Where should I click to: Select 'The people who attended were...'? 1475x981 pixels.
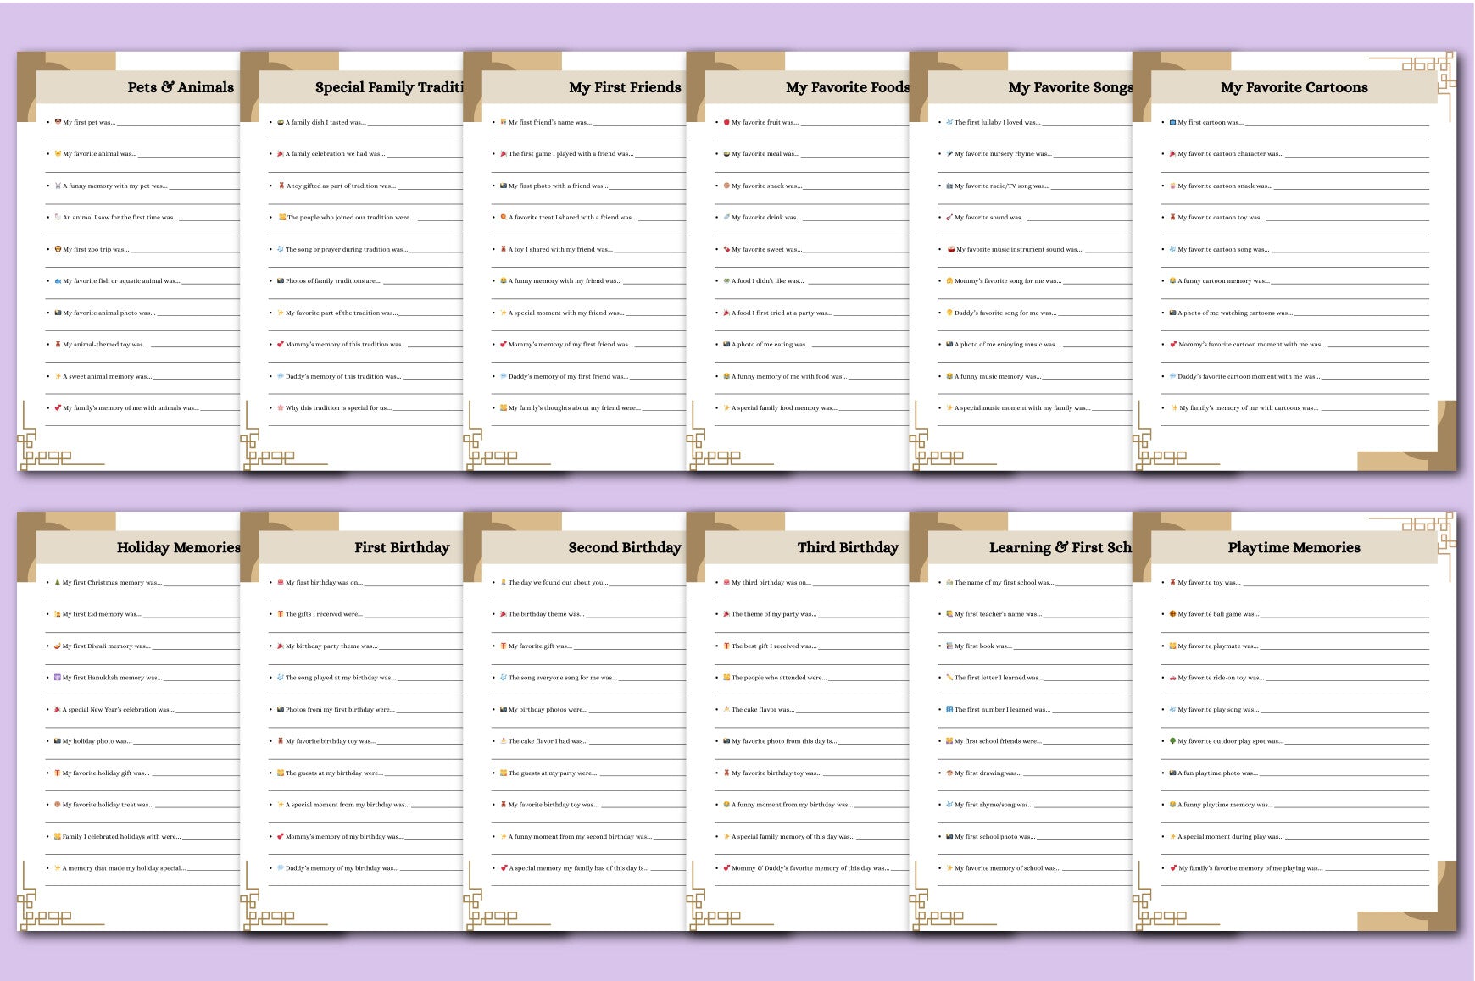(779, 678)
